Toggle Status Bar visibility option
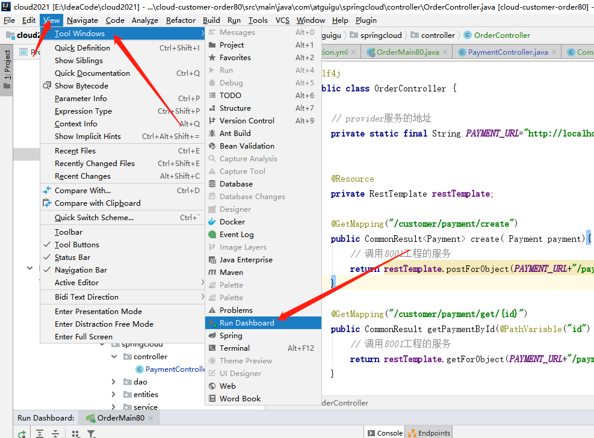 pos(122,258)
